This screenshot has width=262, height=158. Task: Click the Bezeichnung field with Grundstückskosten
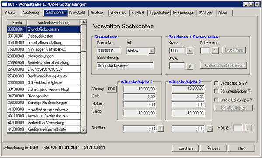click(125, 65)
